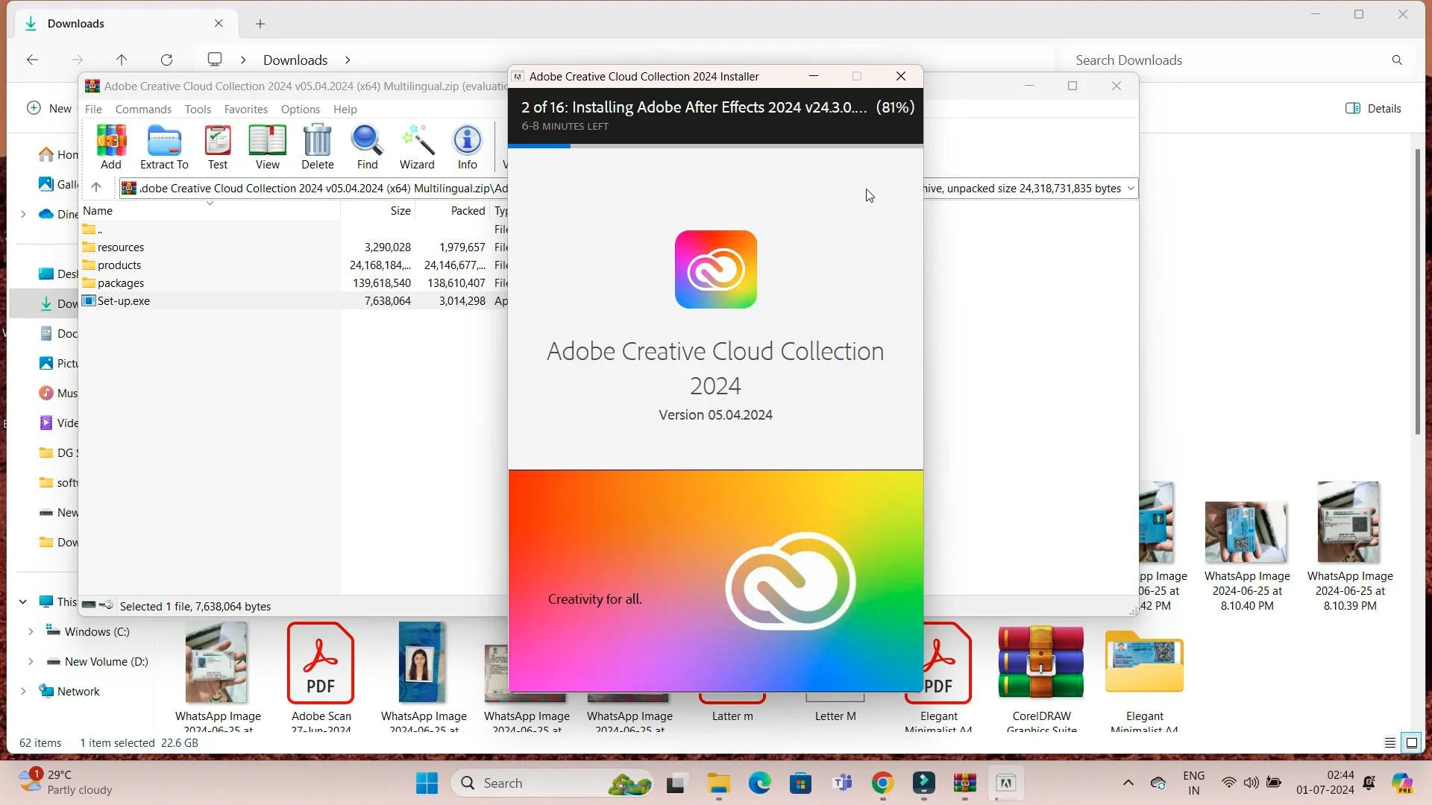
Task: Switch to details list view at bottom right
Action: 1389,742
